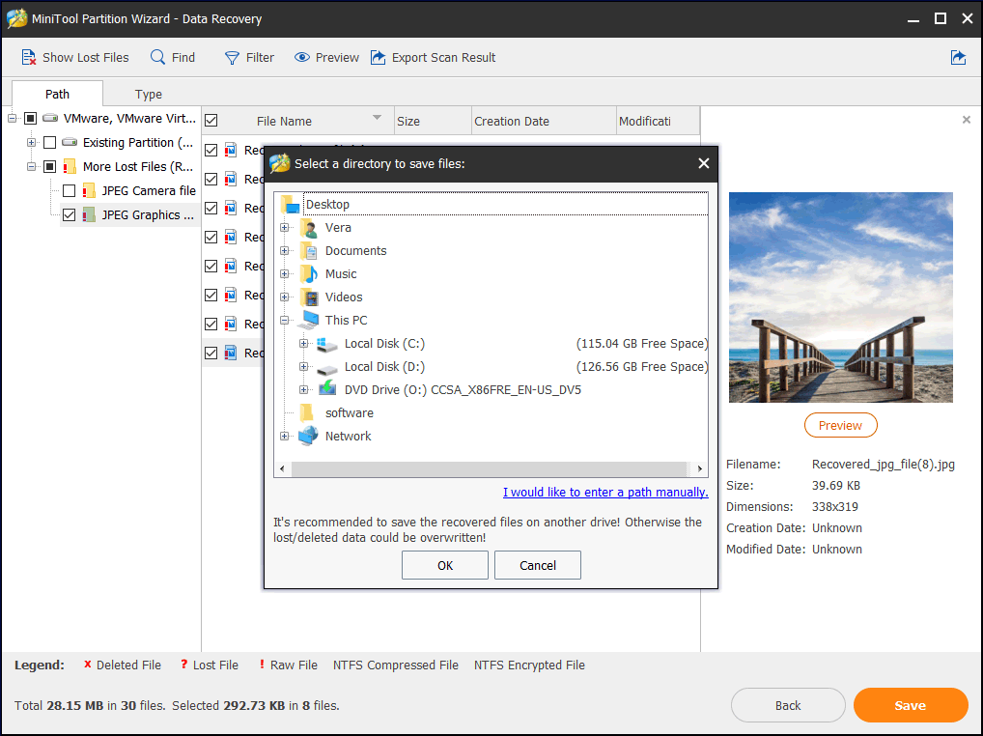This screenshot has width=983, height=736.
Task: Click the horizontal scrollbar in folder tree
Action: click(x=491, y=469)
